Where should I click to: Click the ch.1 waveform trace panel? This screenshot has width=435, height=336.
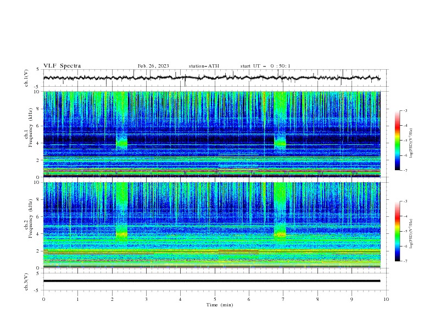pos(216,78)
